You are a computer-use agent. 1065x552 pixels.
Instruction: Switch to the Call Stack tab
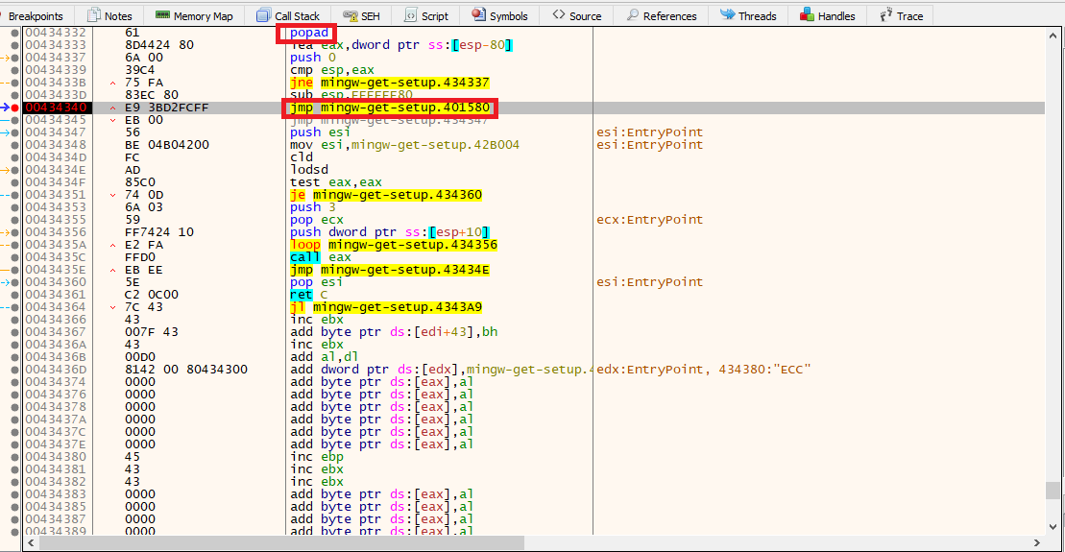tap(289, 15)
